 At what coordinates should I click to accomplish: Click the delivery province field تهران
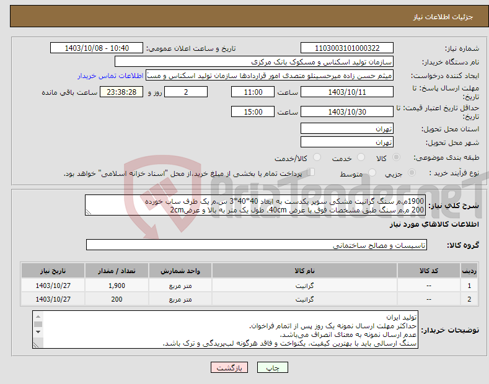[347, 128]
